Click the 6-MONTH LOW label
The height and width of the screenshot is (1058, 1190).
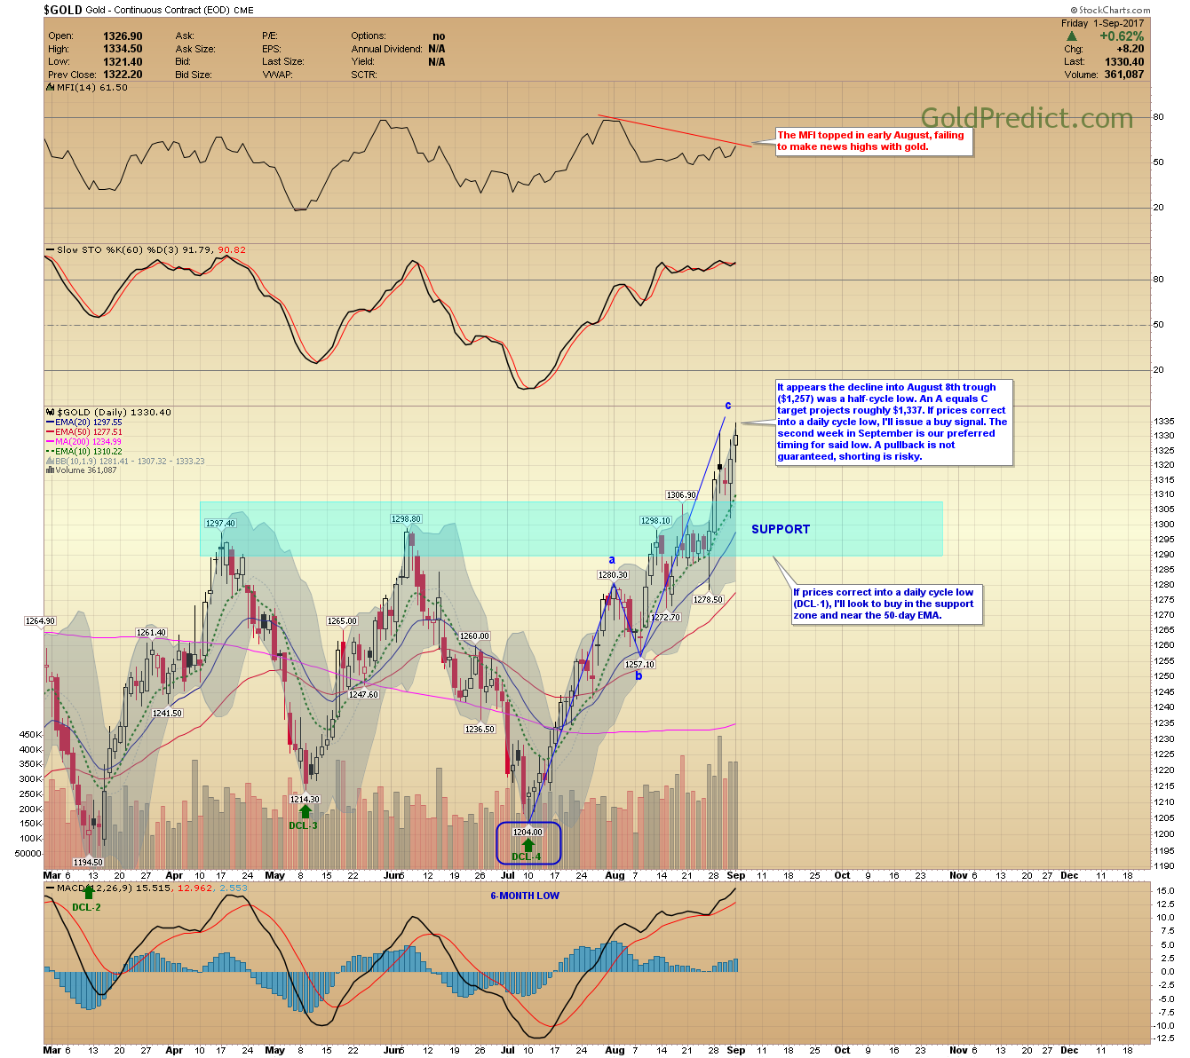(525, 896)
